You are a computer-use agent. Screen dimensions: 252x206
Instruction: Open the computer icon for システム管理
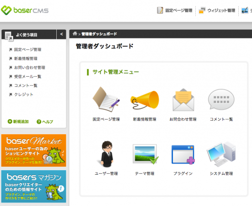pyautogui.click(x=221, y=154)
